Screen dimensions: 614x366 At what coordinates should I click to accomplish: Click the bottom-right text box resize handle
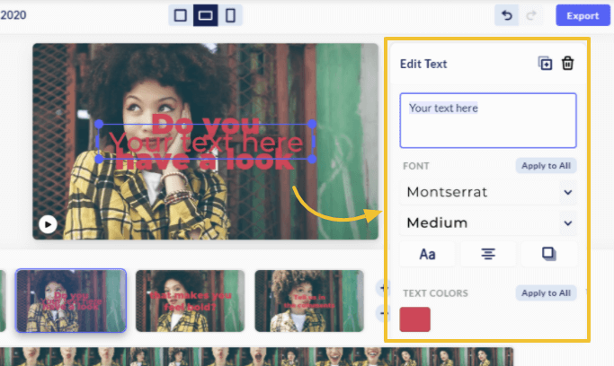click(x=312, y=159)
